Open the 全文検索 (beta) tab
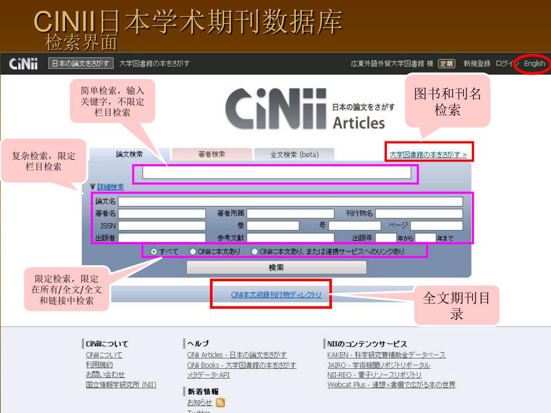The height and width of the screenshot is (413, 551). point(294,154)
